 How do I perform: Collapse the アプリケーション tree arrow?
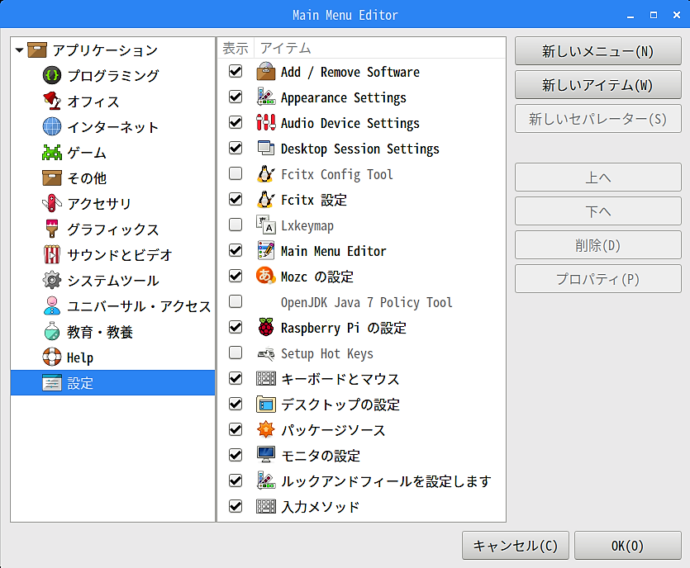click(19, 50)
